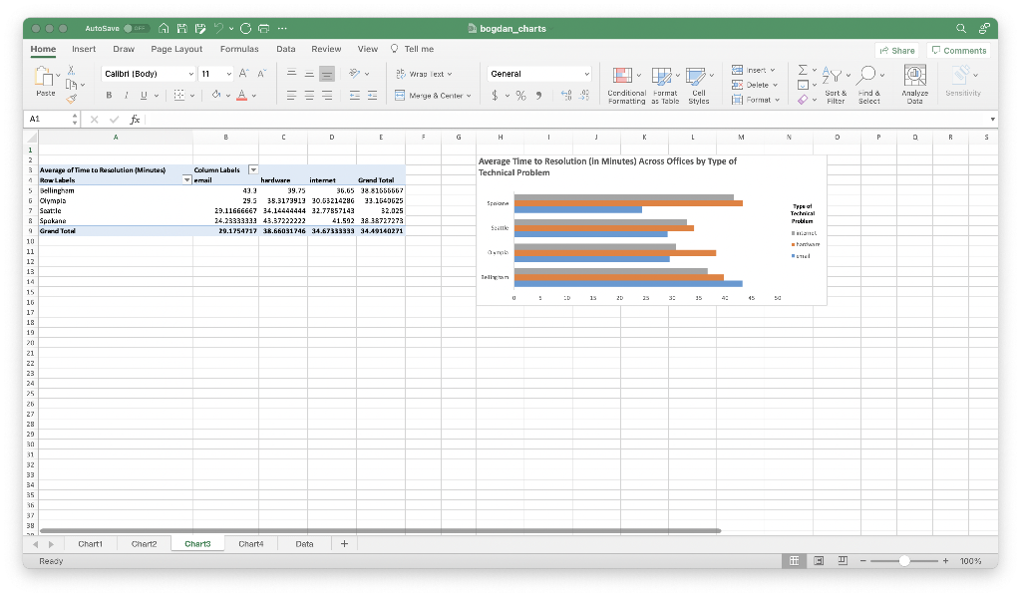Screen dimensions: 1021x597
Task: Open font size combo box
Action: tap(216, 74)
